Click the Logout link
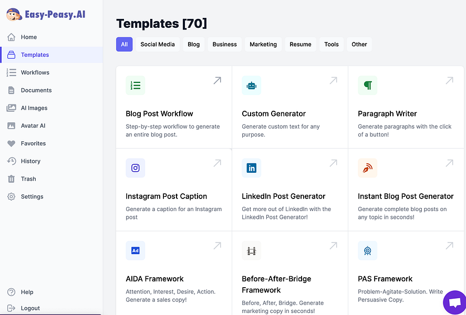 pos(30,308)
